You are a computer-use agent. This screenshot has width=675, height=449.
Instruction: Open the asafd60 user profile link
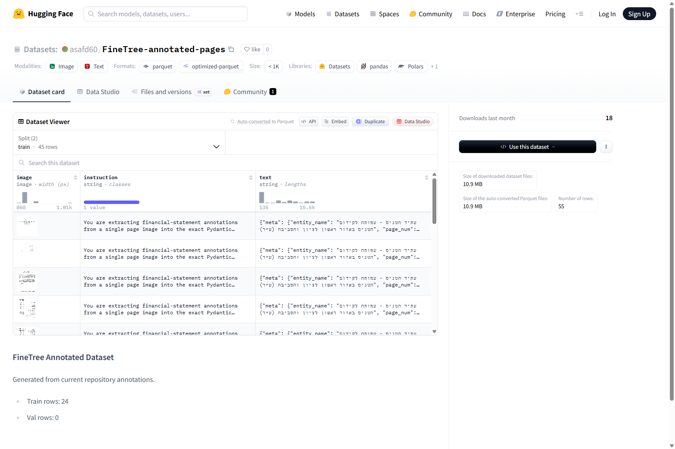point(83,49)
